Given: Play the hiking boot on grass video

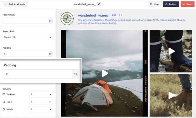Looking at the screenshot, I should coord(171,95).
